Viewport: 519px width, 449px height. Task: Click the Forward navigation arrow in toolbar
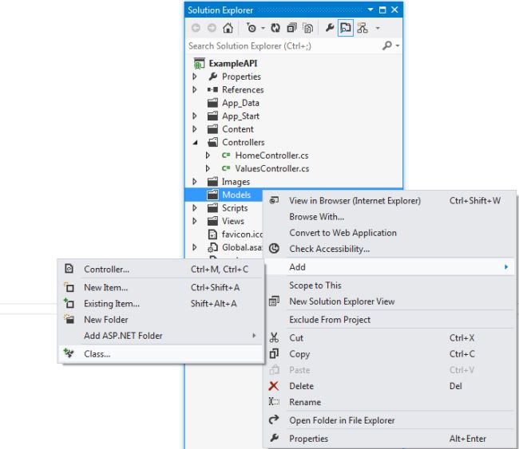[x=212, y=28]
